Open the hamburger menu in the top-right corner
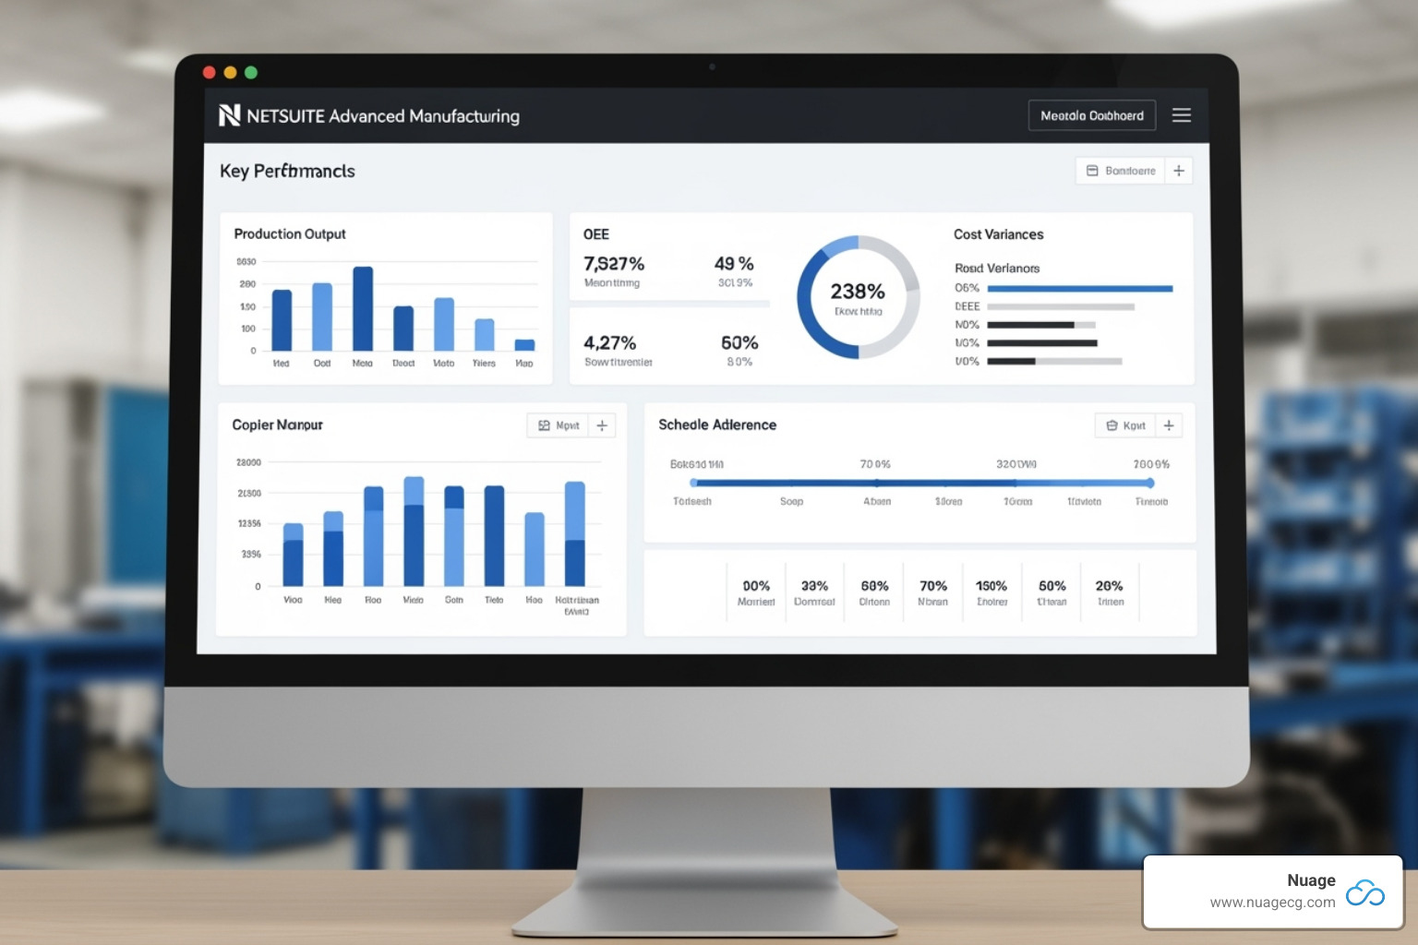Image resolution: width=1418 pixels, height=945 pixels. click(1182, 114)
